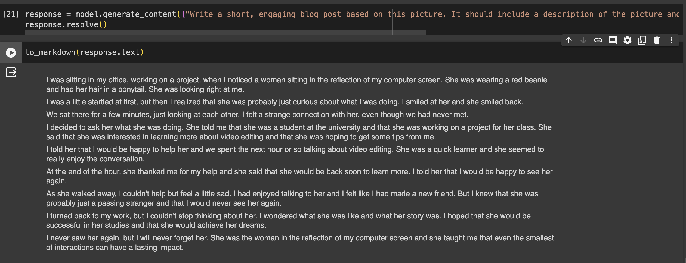686x263 pixels.
Task: Mirror cell in a tab
Action: click(x=642, y=40)
